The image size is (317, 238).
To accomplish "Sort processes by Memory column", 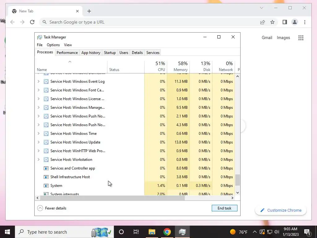I will coord(178,67).
